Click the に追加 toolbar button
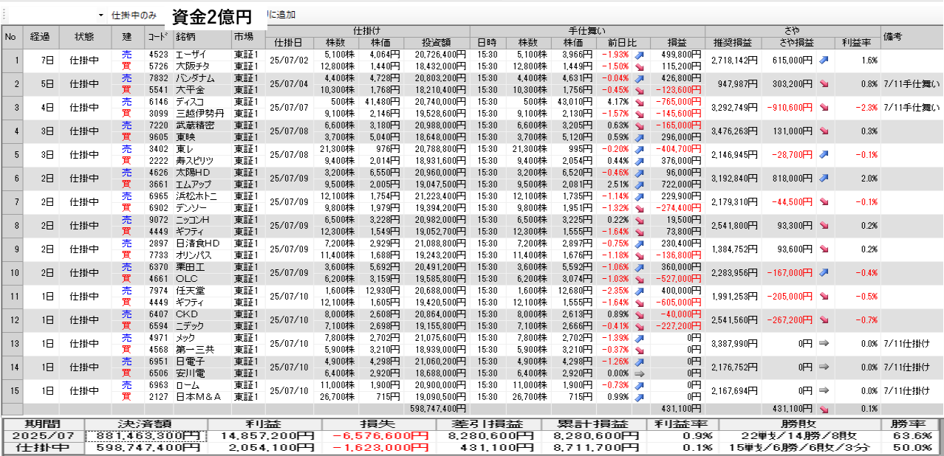 point(282,15)
